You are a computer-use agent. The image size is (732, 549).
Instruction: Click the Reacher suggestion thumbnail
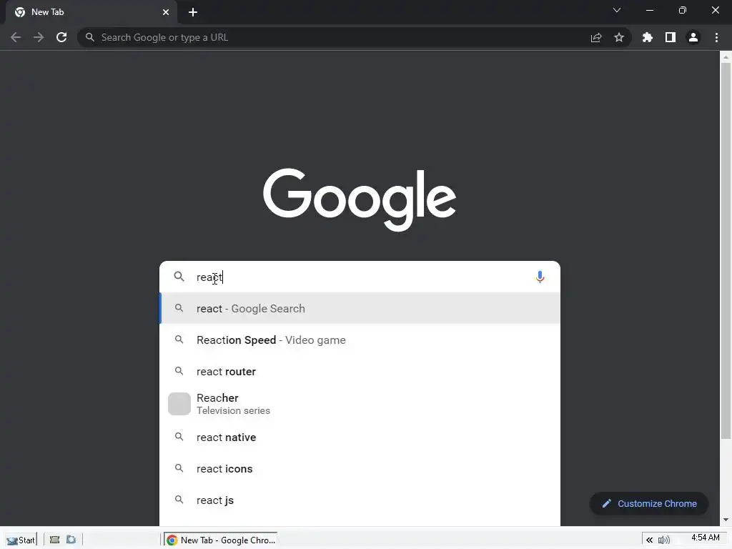tap(179, 404)
